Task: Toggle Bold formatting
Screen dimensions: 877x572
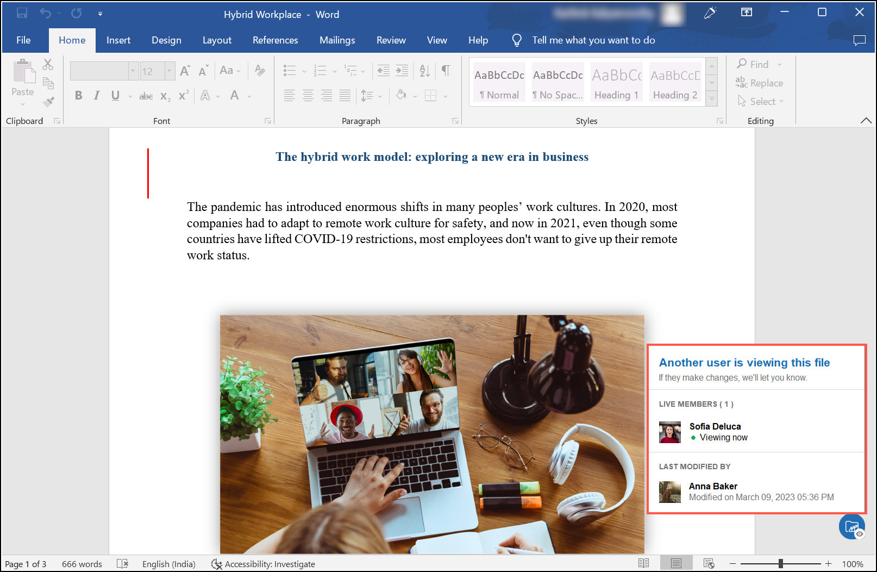Action: [78, 96]
